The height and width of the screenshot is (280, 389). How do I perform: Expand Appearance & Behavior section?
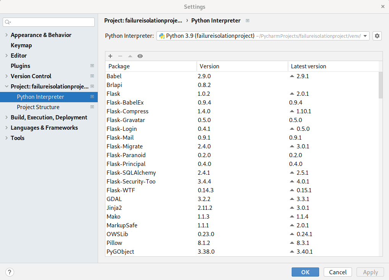tap(6, 35)
